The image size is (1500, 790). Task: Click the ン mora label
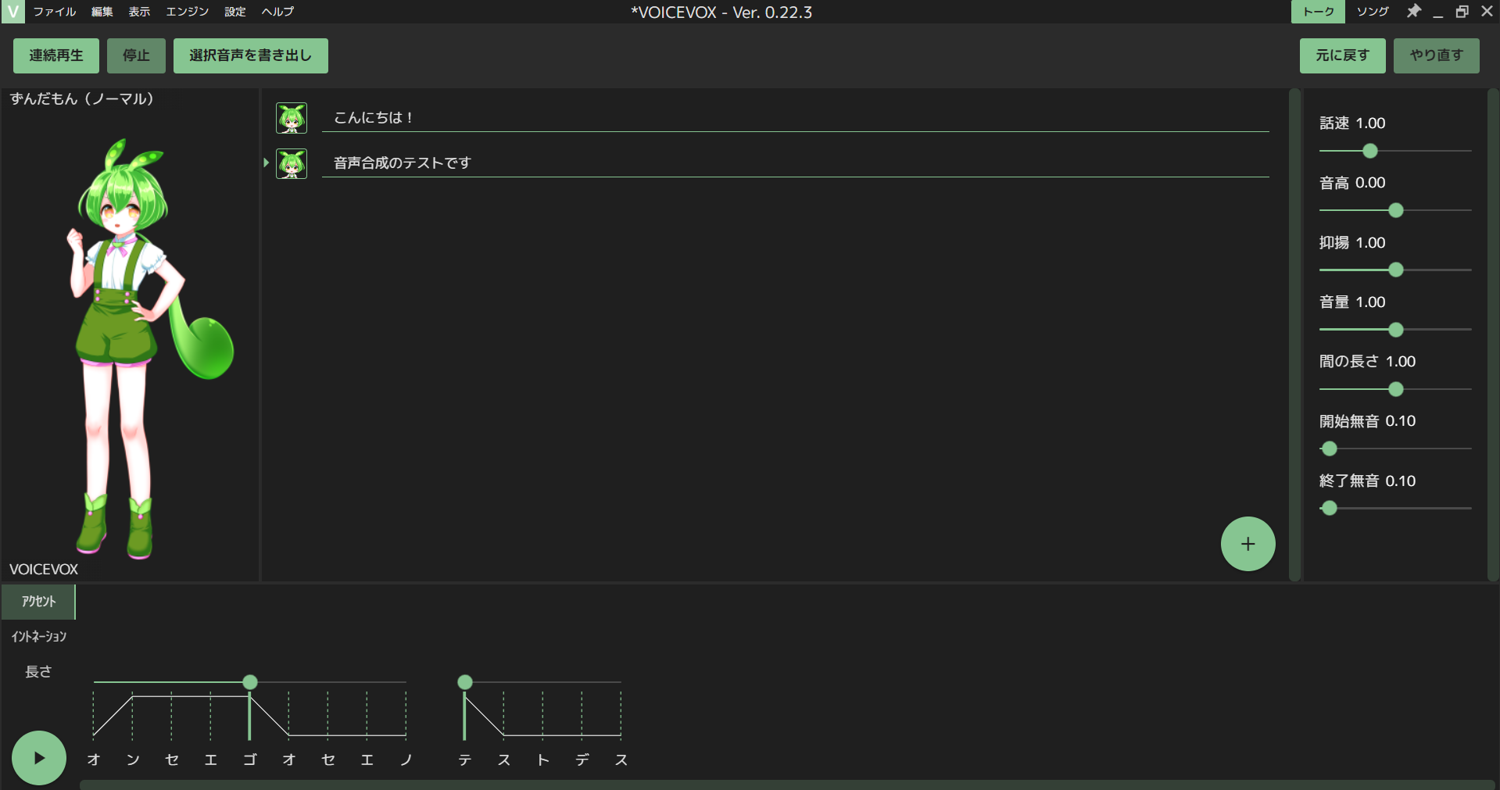pos(133,760)
